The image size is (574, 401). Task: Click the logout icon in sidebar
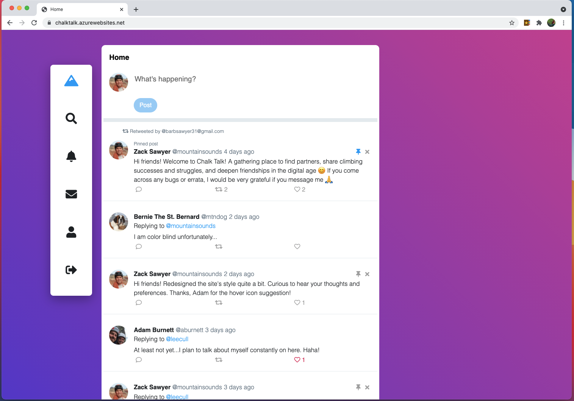[71, 270]
